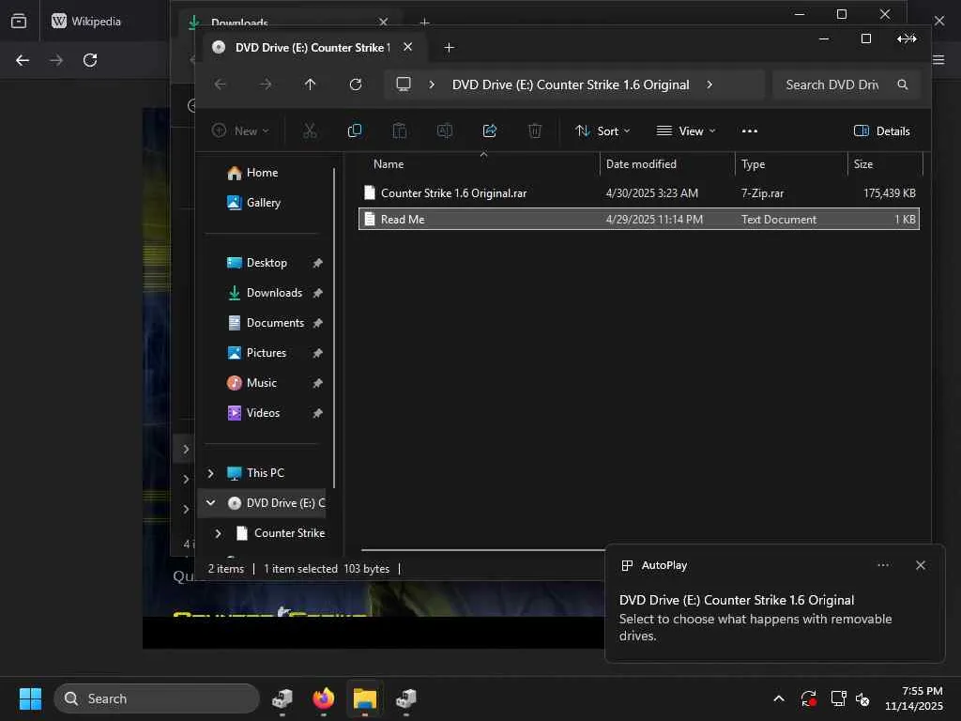Click the This PC monitor icon in address bar
961x721 pixels.
[404, 84]
